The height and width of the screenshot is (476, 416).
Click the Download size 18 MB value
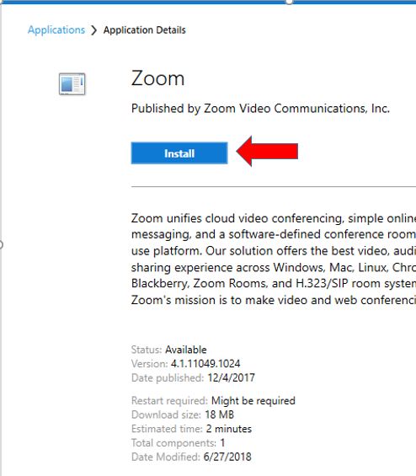point(220,414)
